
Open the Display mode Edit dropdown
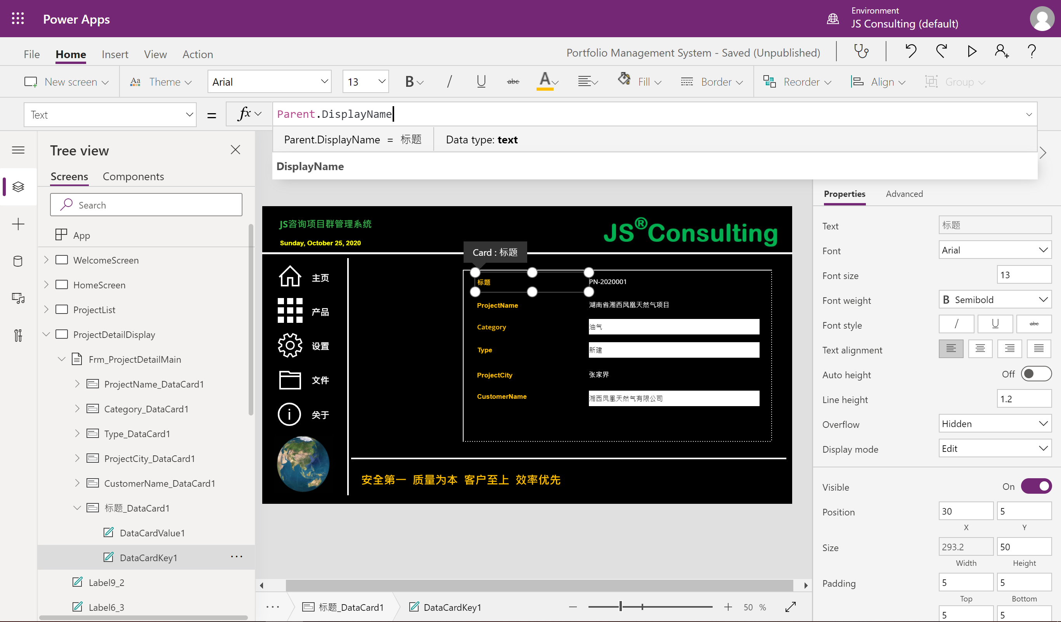coord(995,448)
